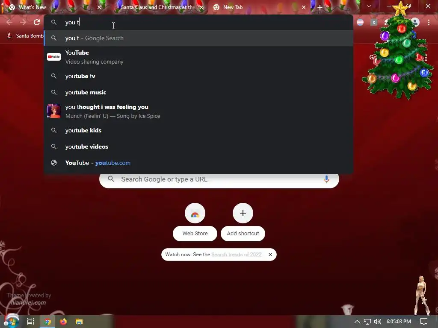The width and height of the screenshot is (438, 328).
Task: Choose the 'youtube kids' suggestion
Action: [x=198, y=130]
